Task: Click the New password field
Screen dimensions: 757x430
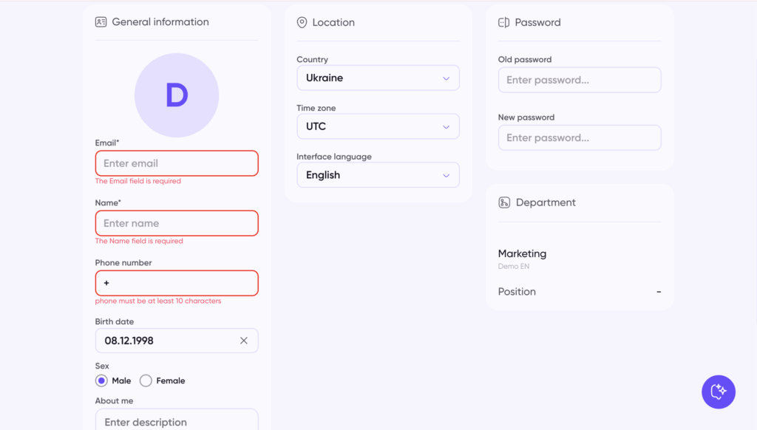Action: click(x=580, y=137)
